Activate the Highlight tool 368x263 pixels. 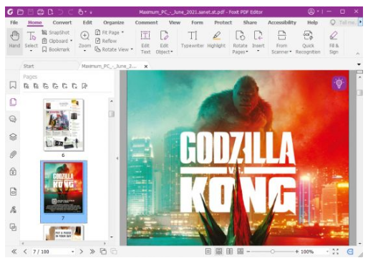coord(216,39)
